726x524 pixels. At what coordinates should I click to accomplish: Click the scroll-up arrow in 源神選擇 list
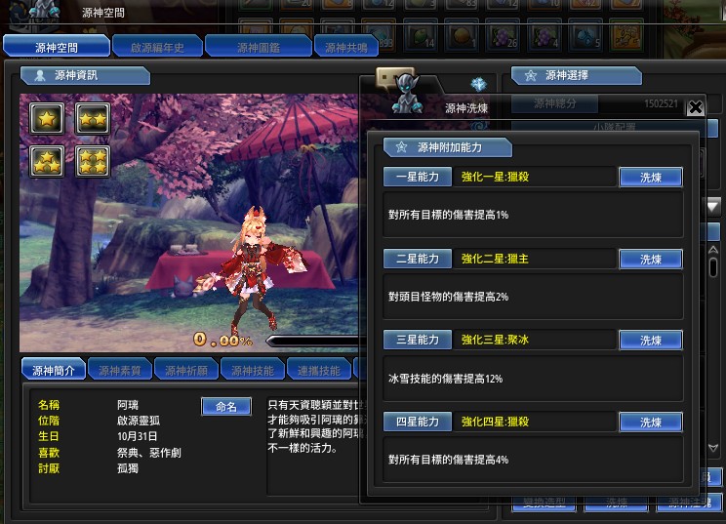coord(713,250)
